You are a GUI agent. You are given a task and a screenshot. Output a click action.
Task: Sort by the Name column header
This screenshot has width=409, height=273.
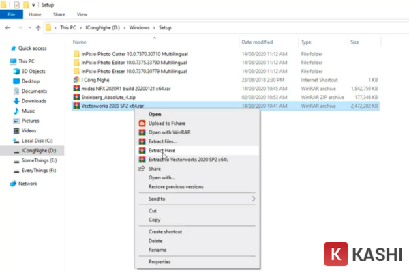[80, 42]
